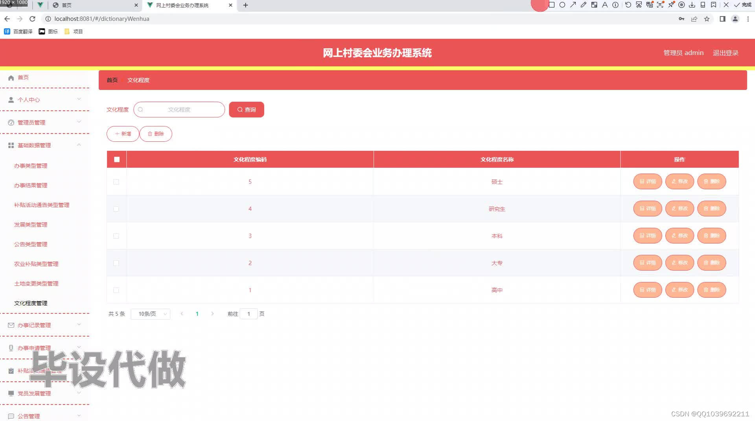Select the text annotation tool 'A'
The height and width of the screenshot is (421, 755).
tap(605, 5)
